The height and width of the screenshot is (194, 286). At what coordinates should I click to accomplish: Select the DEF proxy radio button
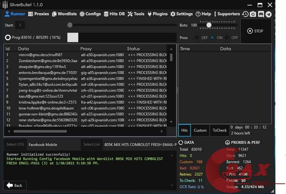tap(197, 37)
